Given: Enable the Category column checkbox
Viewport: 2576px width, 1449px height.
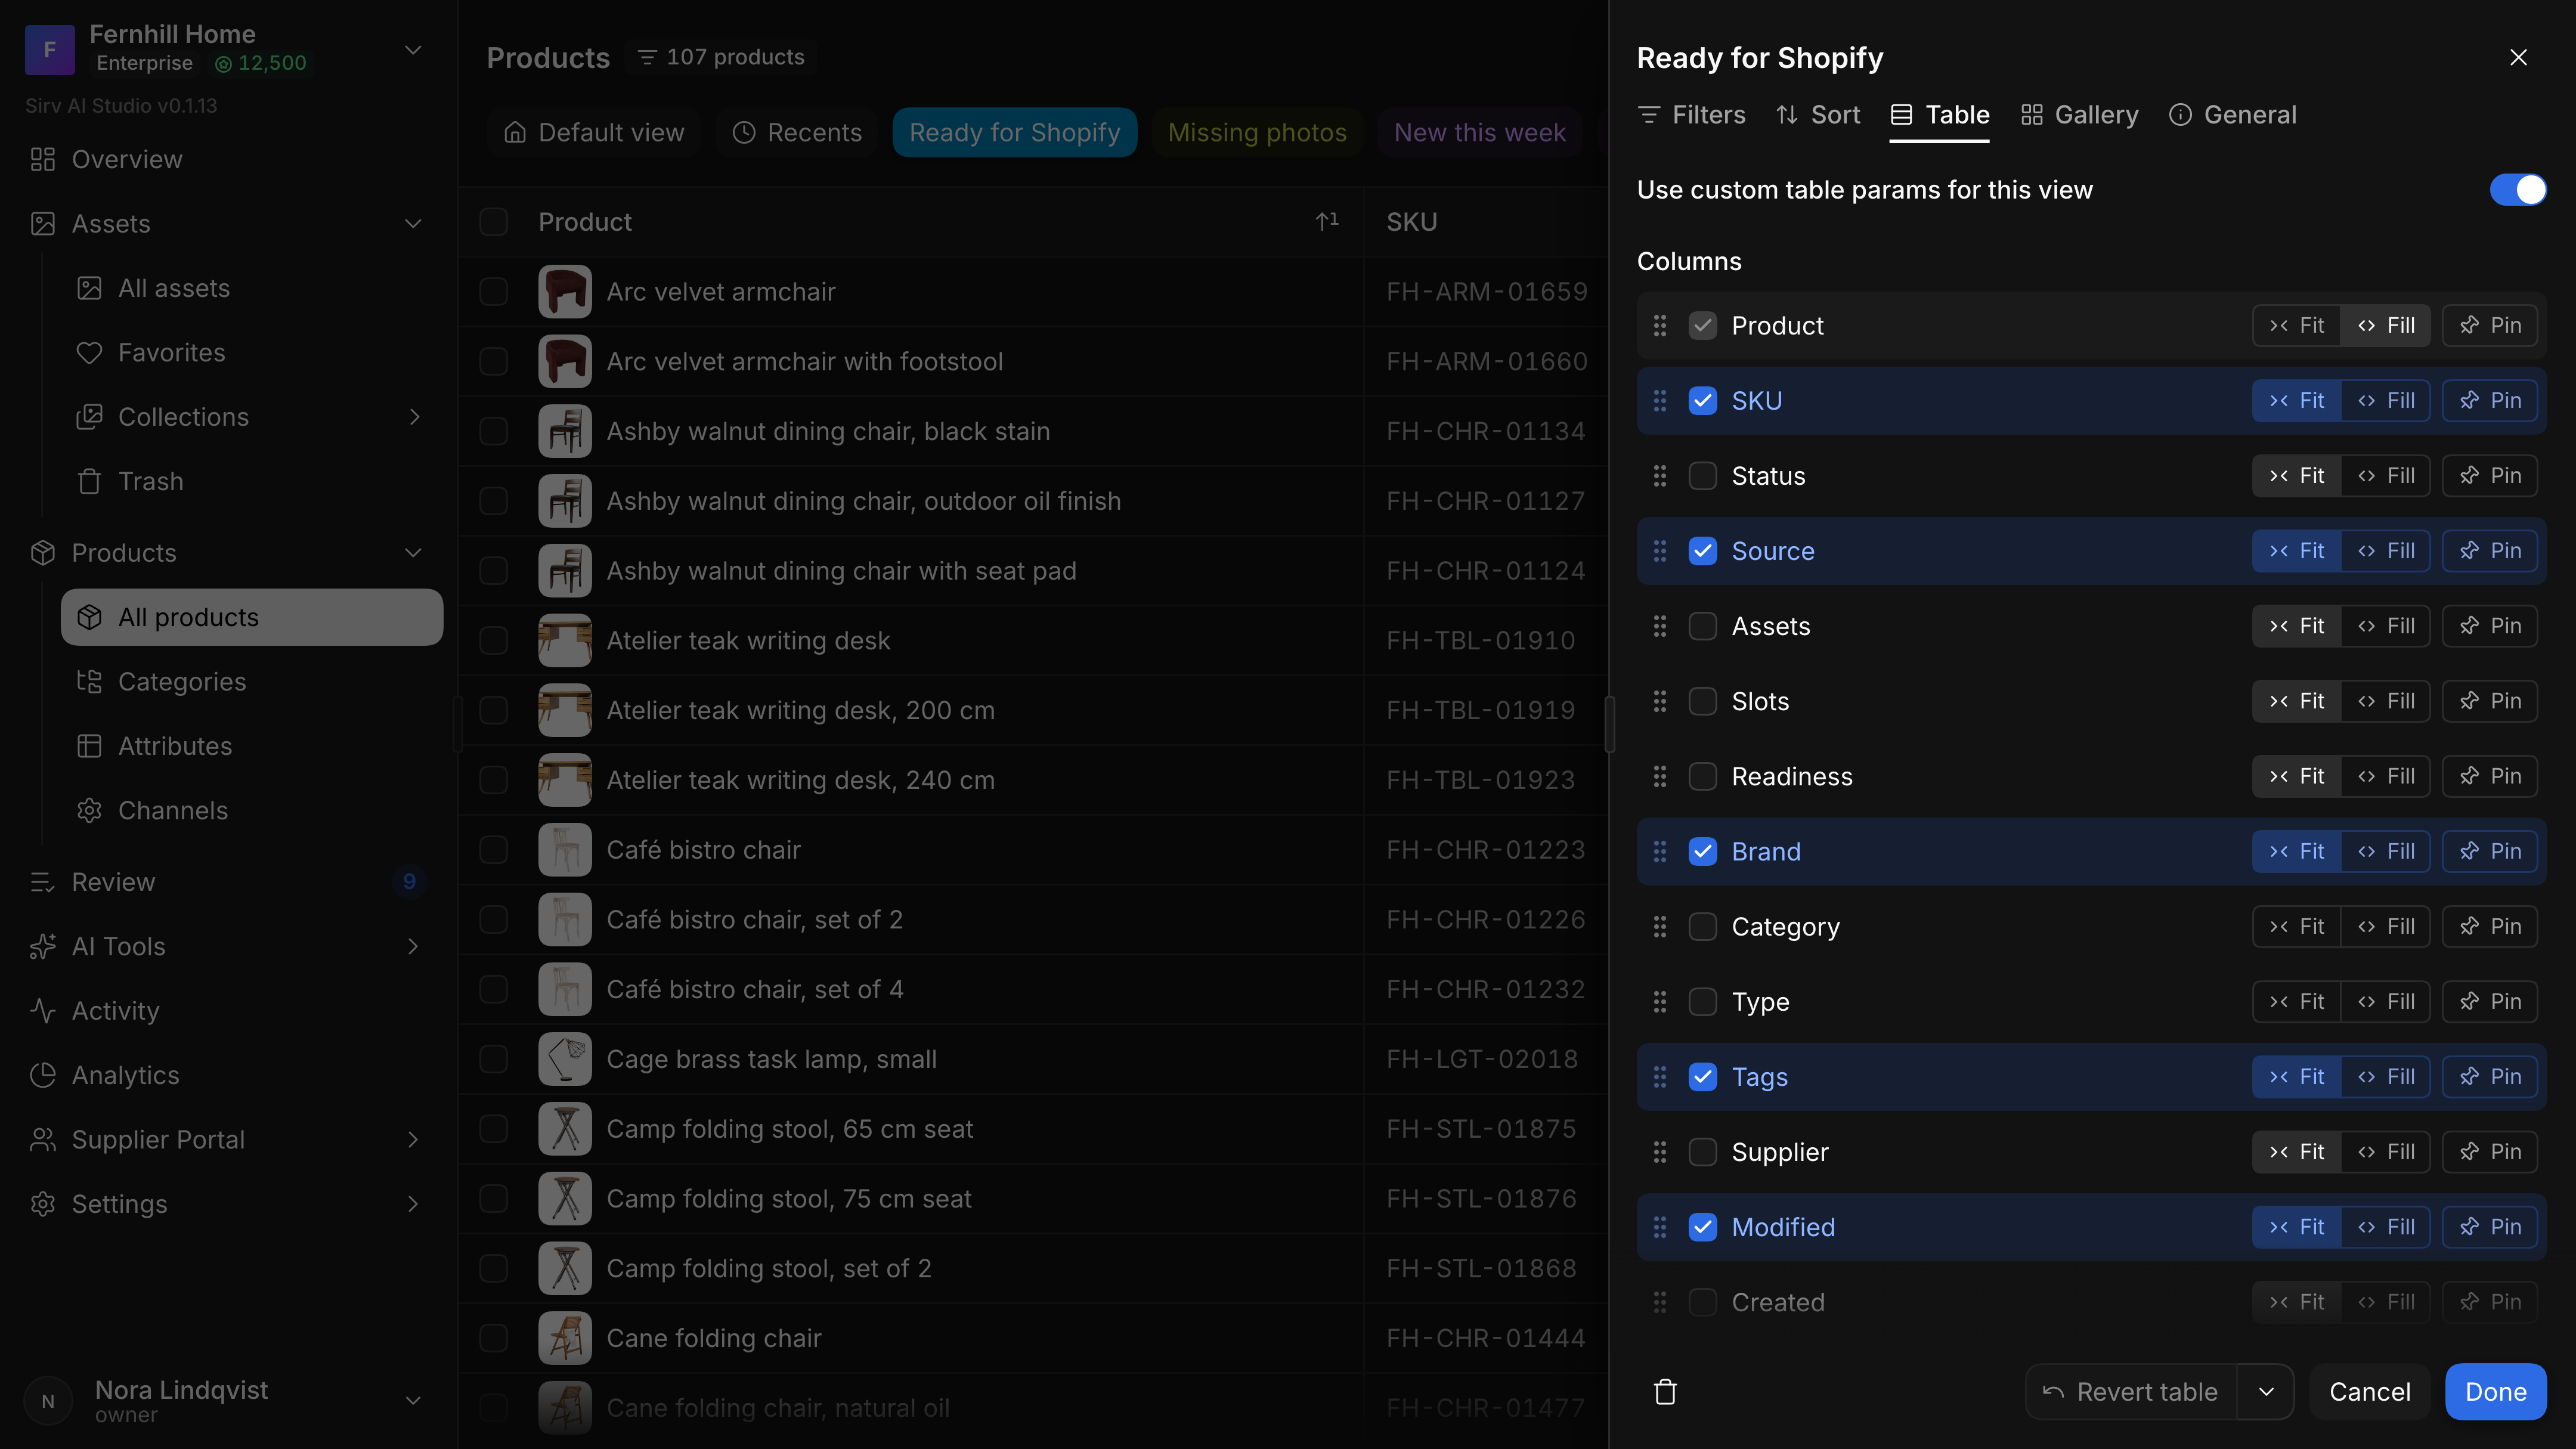Looking at the screenshot, I should (x=1703, y=926).
